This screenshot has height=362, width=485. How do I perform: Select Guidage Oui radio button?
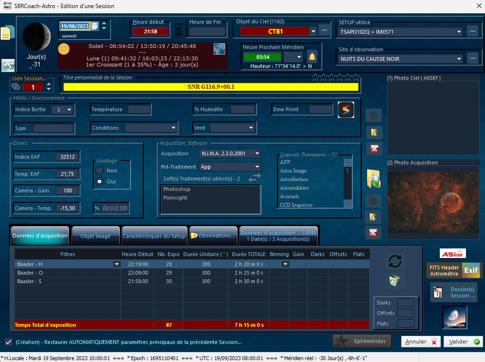[99, 181]
